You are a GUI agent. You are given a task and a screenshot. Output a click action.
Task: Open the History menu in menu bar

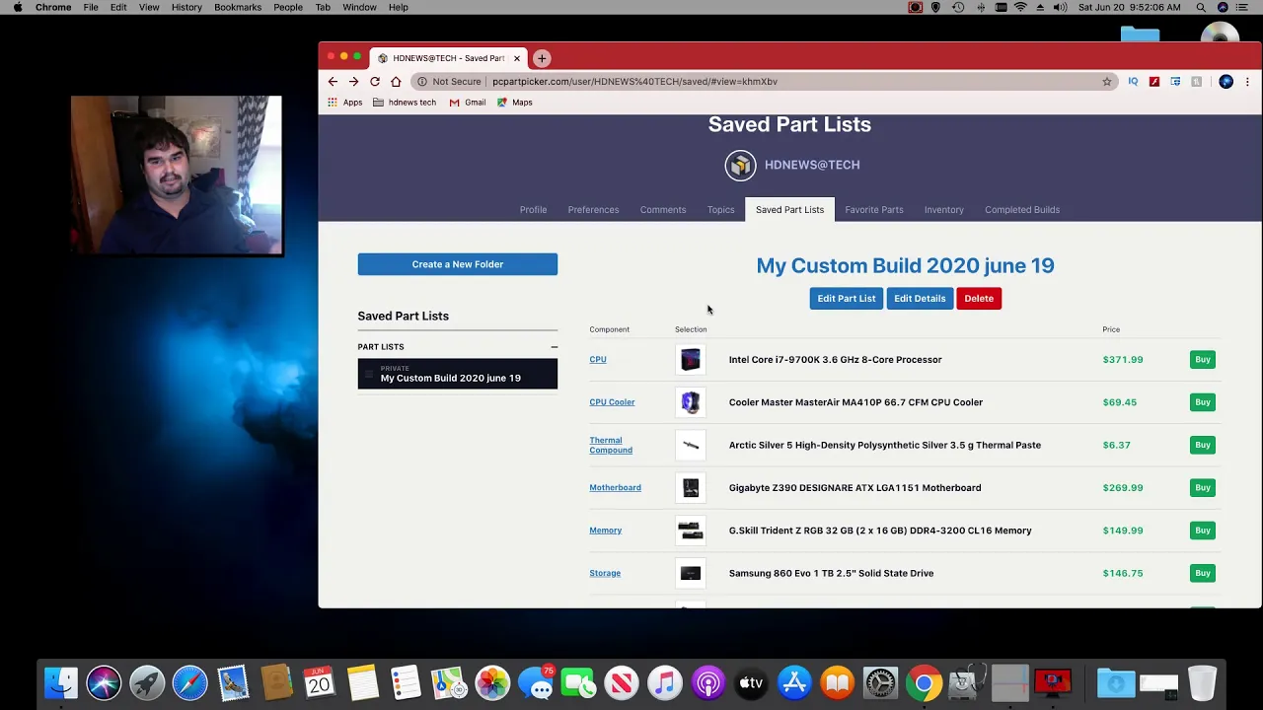point(186,7)
